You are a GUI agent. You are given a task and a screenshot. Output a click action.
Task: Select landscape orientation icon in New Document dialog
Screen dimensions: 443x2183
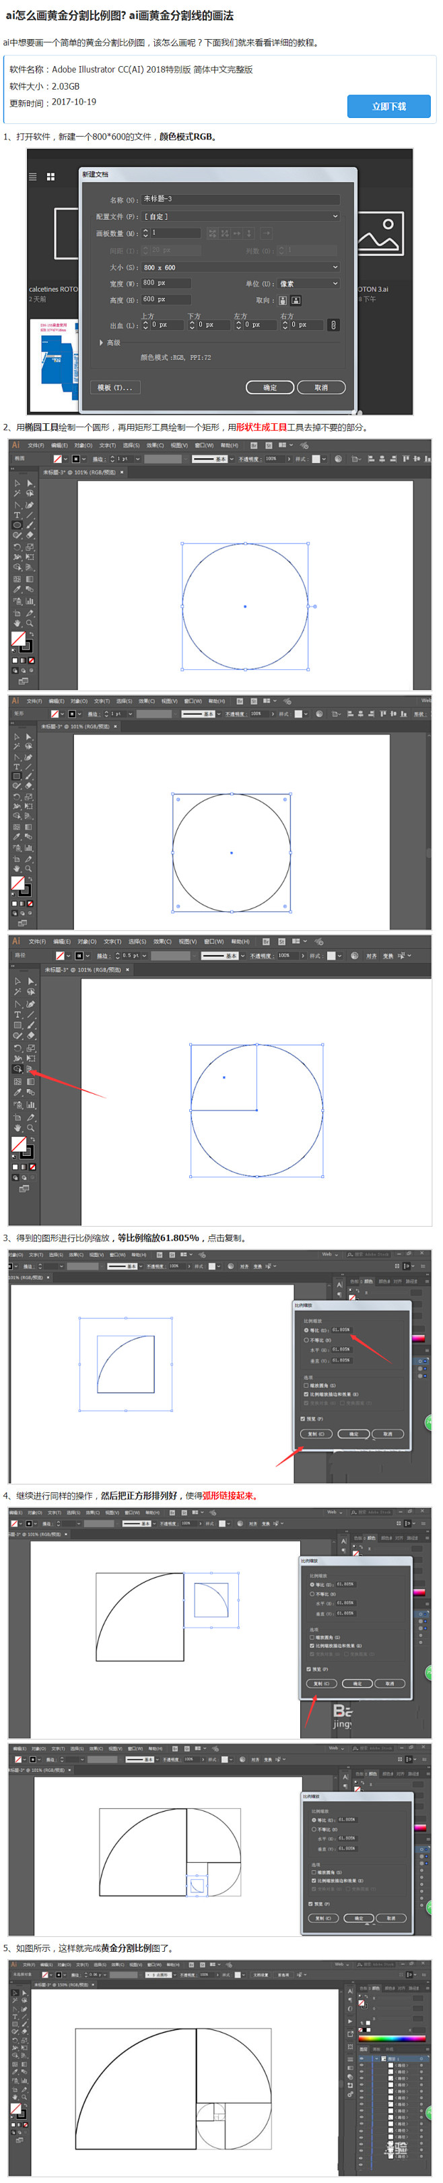point(296,300)
